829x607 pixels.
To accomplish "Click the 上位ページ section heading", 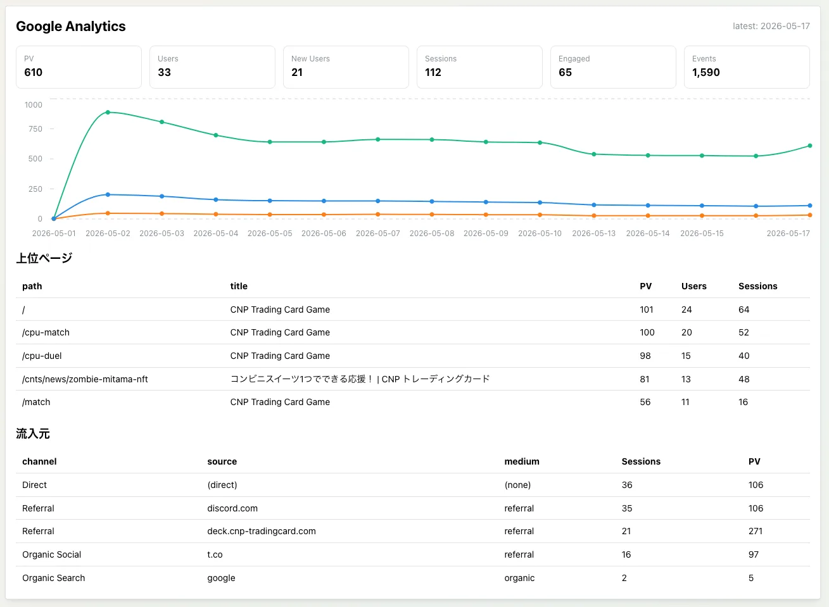I will [x=44, y=258].
